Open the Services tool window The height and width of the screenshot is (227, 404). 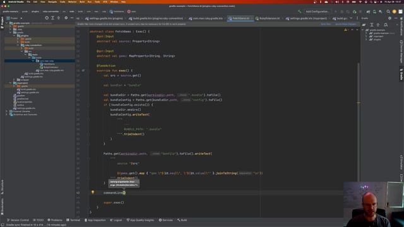point(165,220)
